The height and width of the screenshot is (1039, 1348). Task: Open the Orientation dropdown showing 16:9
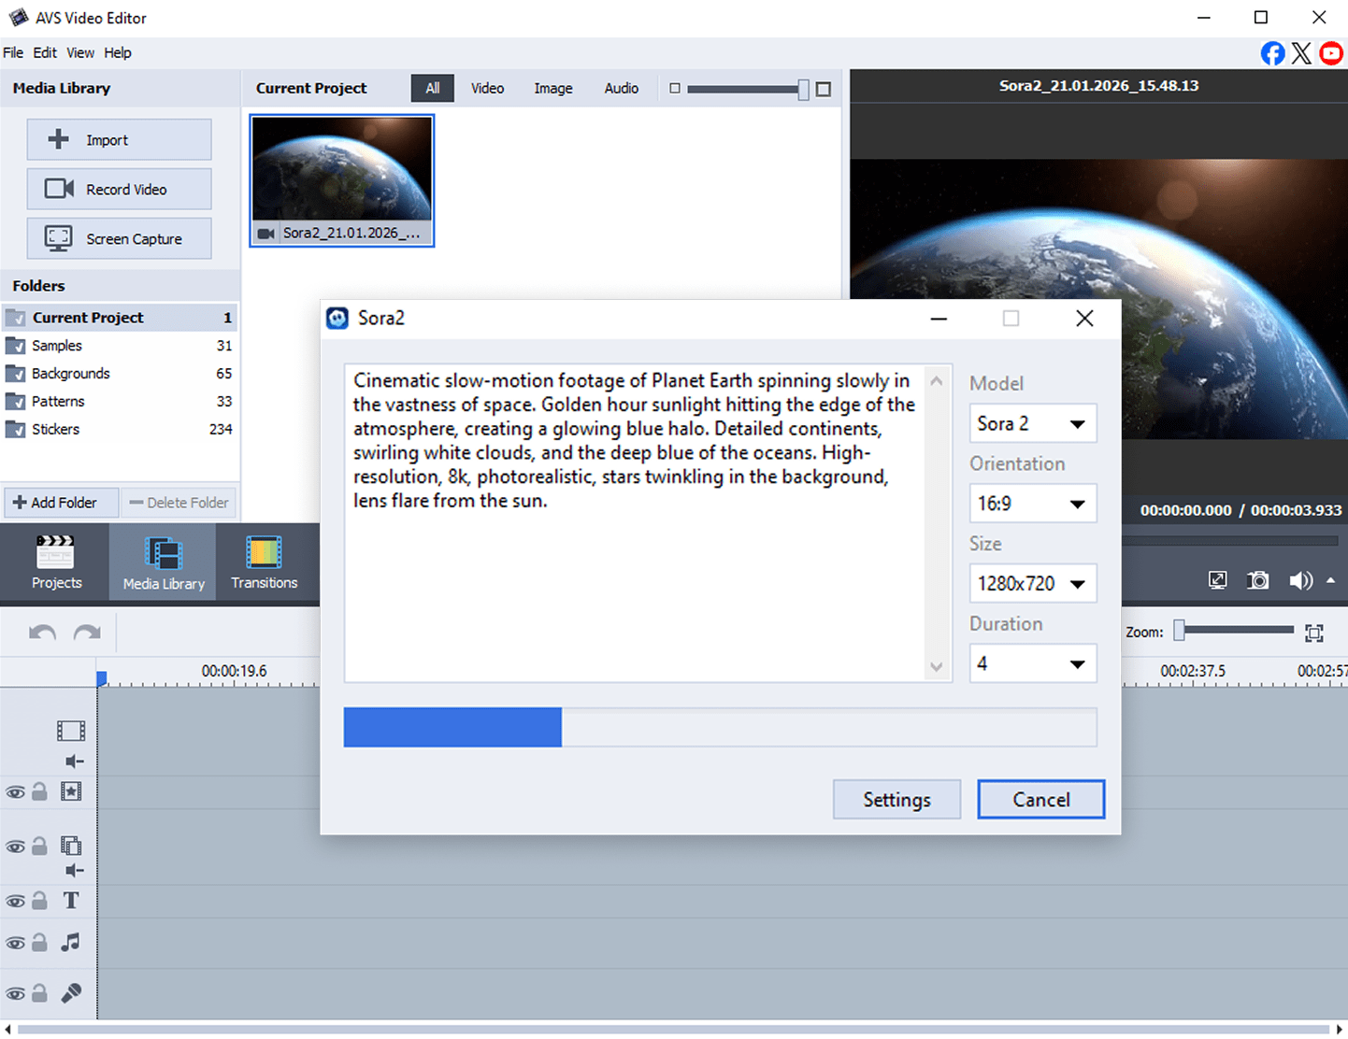[x=1033, y=504]
